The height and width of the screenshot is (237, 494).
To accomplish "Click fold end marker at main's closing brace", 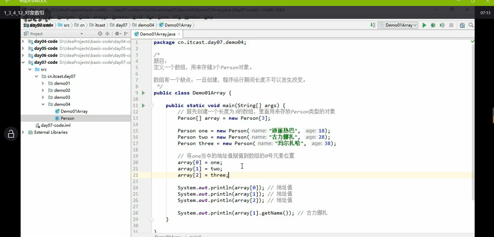I will [152, 219].
